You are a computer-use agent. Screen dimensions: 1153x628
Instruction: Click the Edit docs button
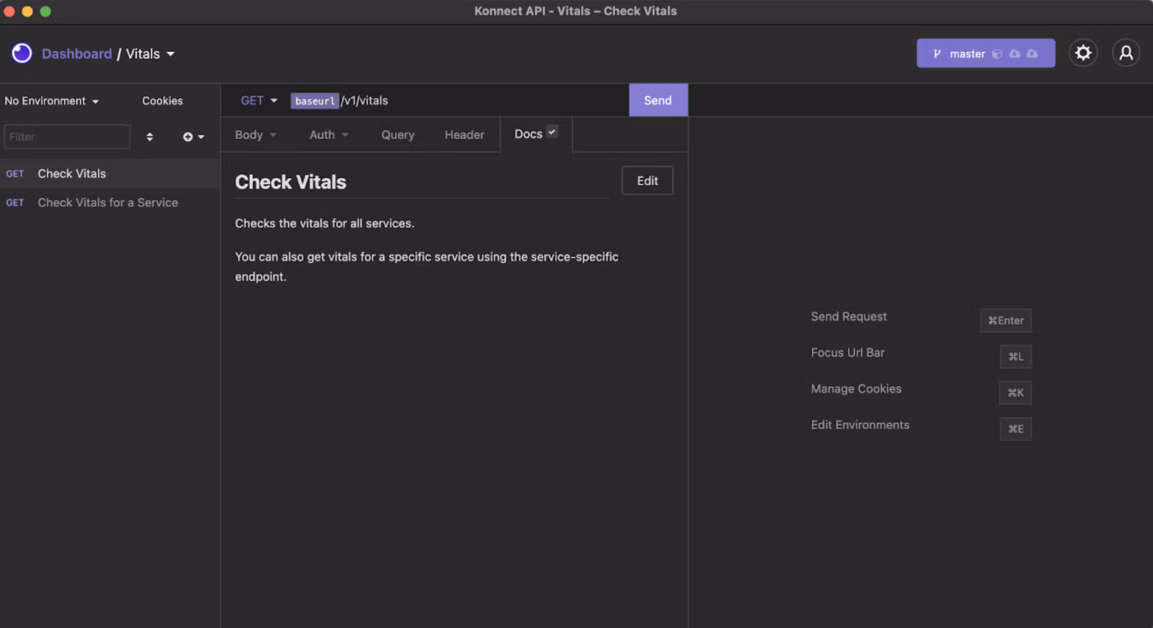pyautogui.click(x=647, y=181)
